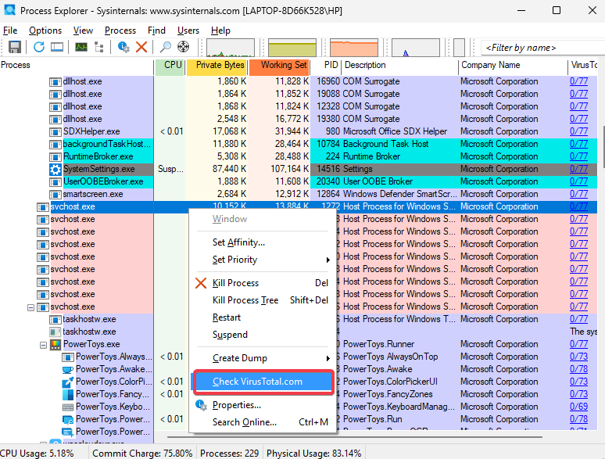
Task: Open the Users menu
Action: pos(188,30)
